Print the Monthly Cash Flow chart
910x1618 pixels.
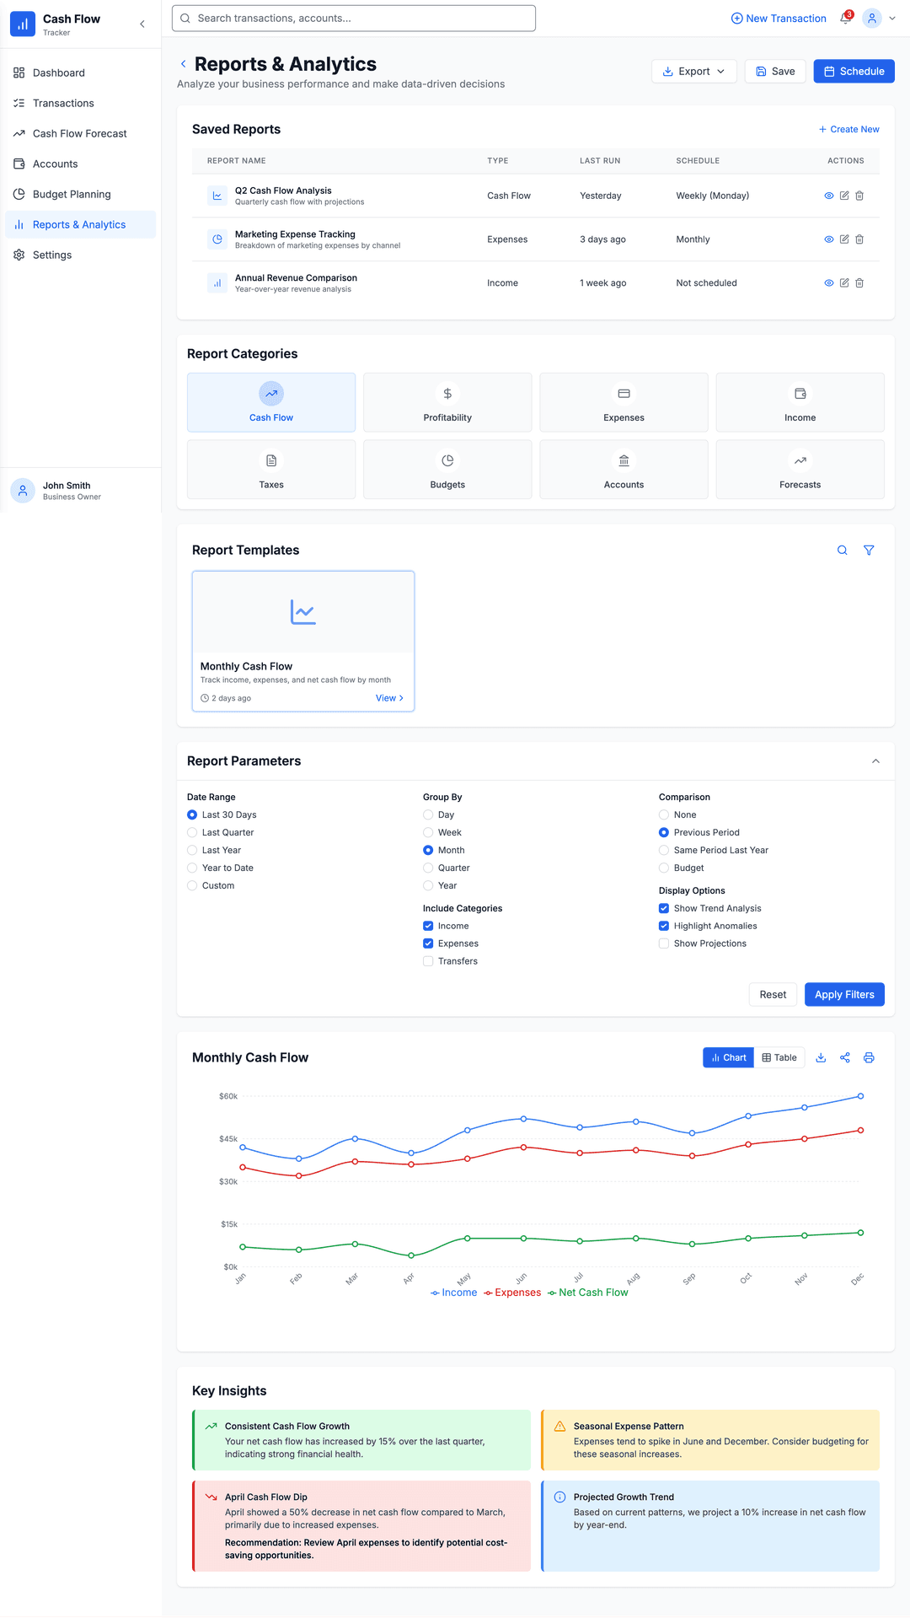coord(869,1058)
